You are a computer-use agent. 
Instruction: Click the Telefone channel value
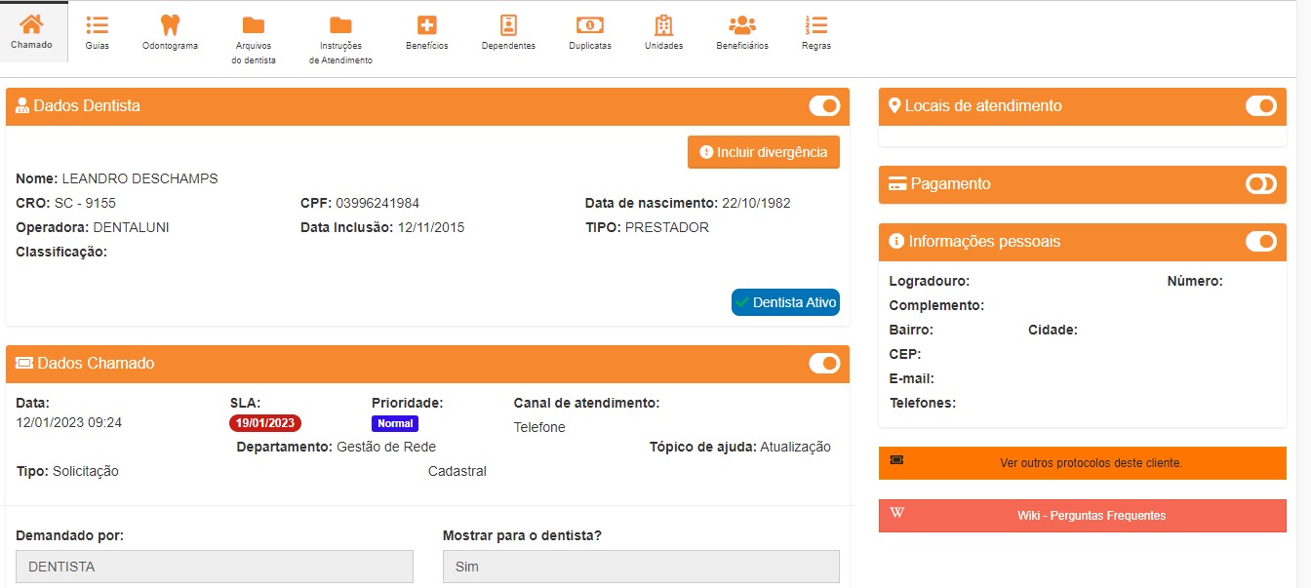pos(539,427)
